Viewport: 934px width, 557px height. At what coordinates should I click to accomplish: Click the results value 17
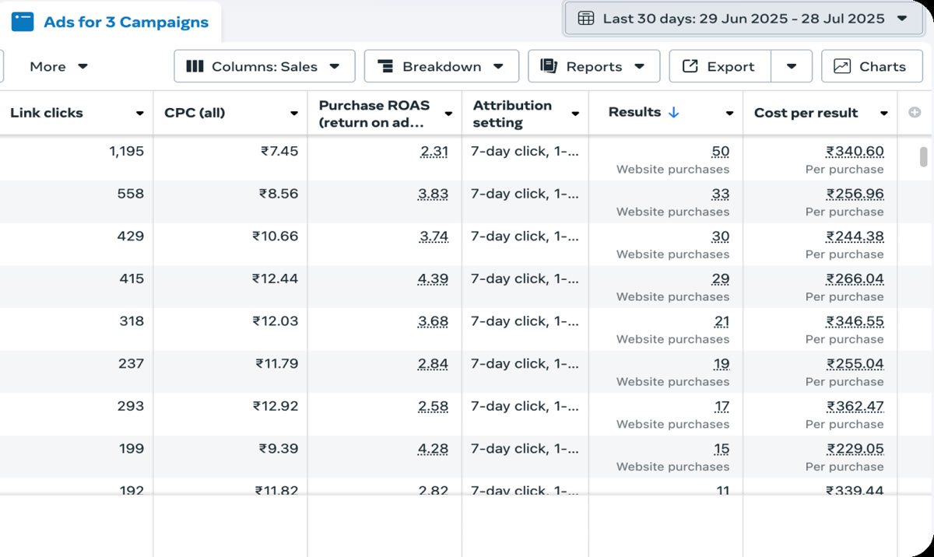[x=722, y=406]
